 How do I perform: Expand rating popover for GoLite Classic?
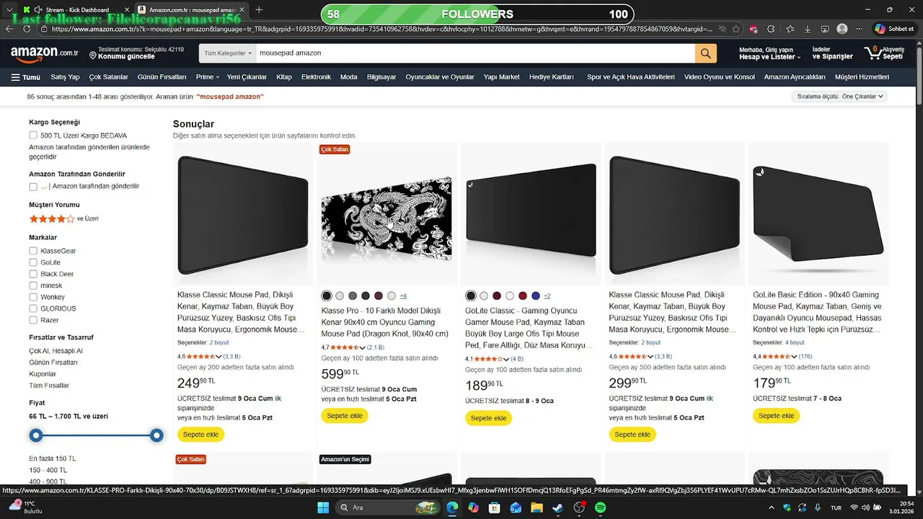coord(506,359)
